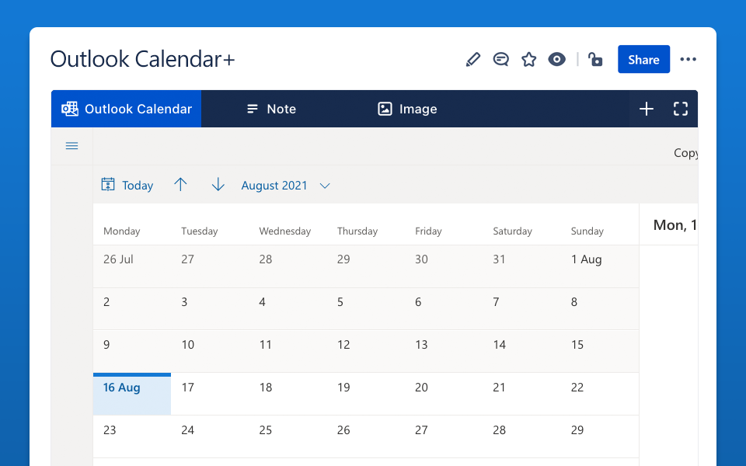Enter fullscreen using the expand icon

(x=681, y=109)
